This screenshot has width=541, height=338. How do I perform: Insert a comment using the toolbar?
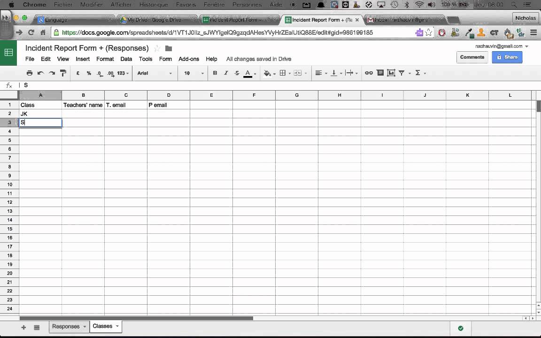[x=380, y=73]
